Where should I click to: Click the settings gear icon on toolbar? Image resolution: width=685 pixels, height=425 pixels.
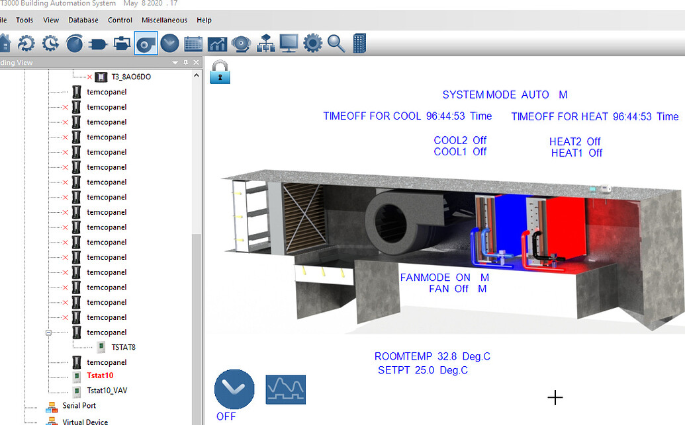click(312, 43)
